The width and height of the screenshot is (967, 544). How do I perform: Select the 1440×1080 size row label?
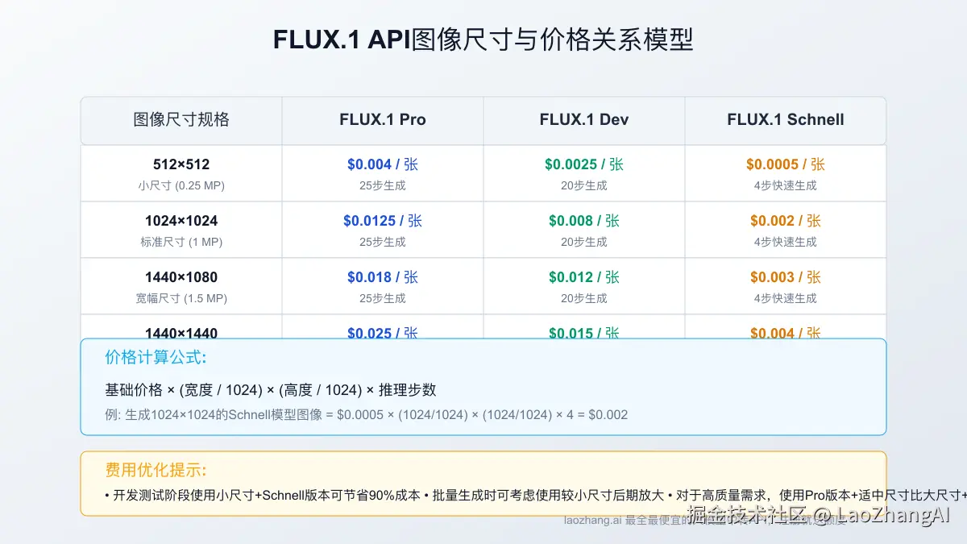[x=181, y=276]
